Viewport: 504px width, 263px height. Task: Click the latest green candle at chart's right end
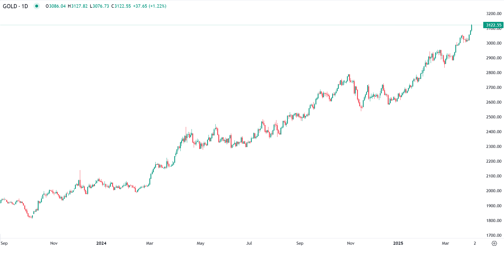(x=471, y=28)
